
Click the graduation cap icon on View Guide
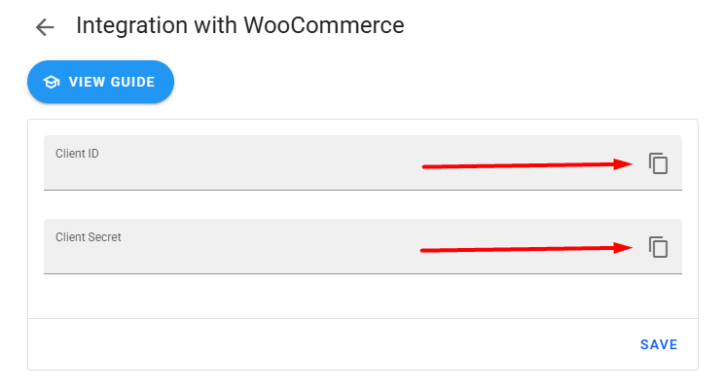pos(52,82)
